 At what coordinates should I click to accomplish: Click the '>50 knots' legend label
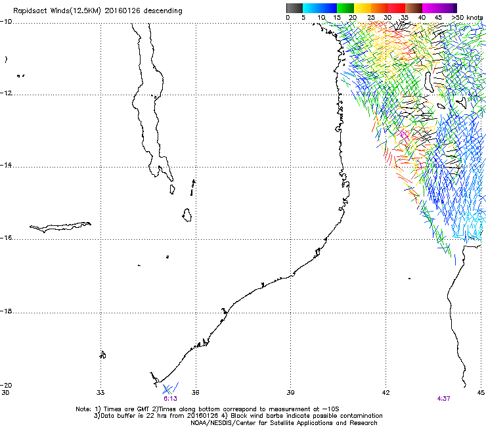[467, 17]
